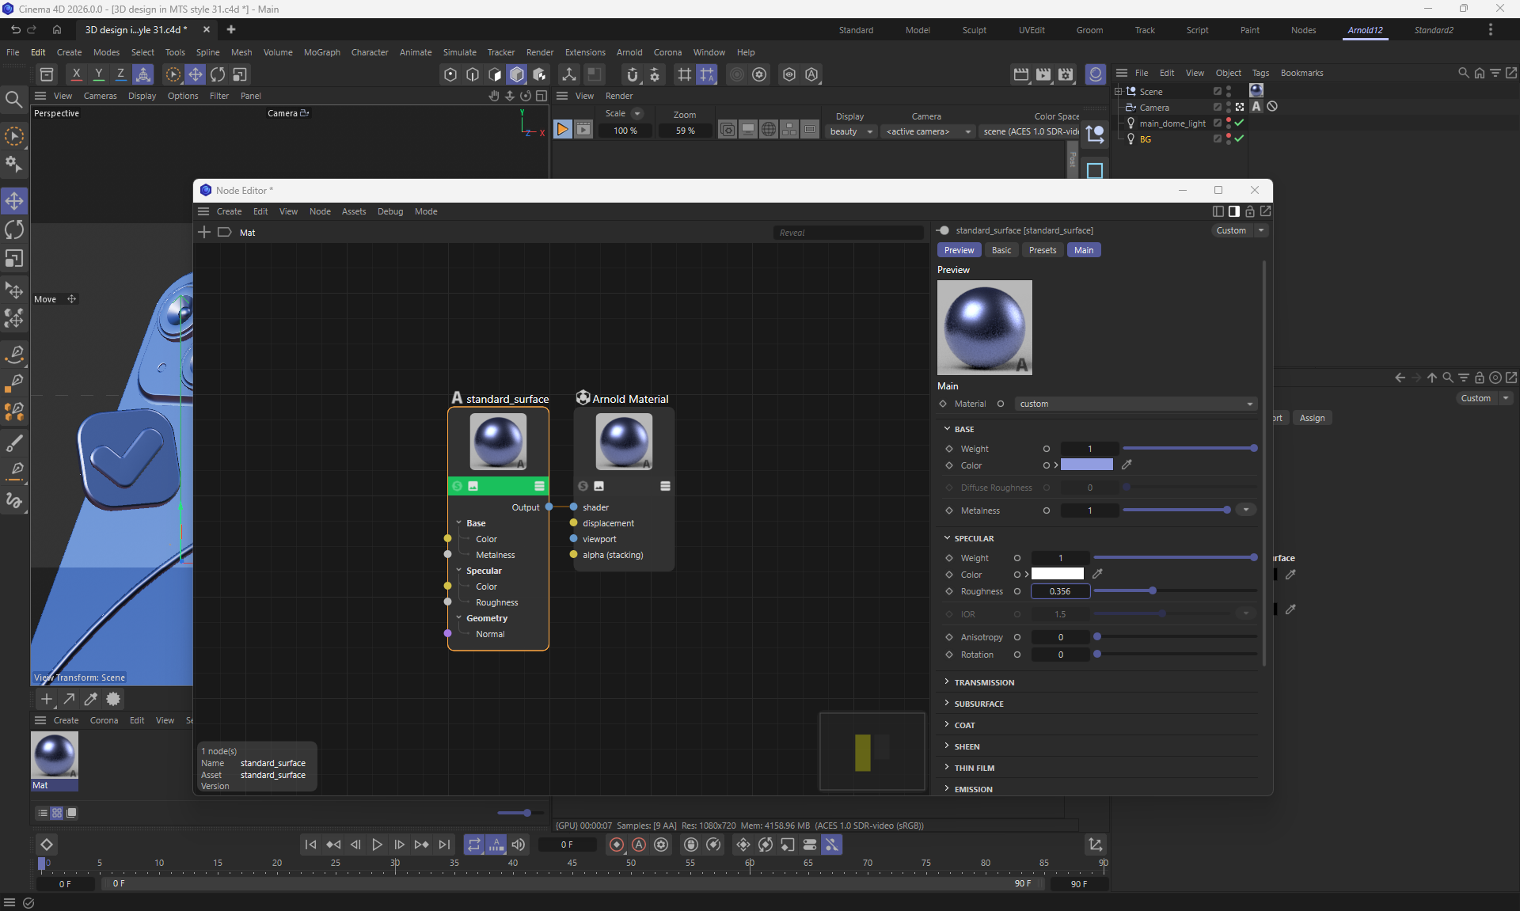Select the Move tool in left toolbar
This screenshot has width=1520, height=911.
tap(14, 201)
